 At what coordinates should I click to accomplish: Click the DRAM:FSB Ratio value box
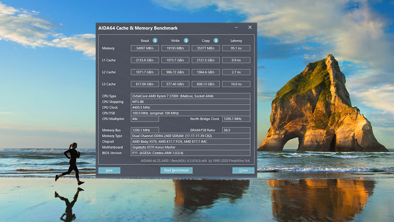coord(236,130)
